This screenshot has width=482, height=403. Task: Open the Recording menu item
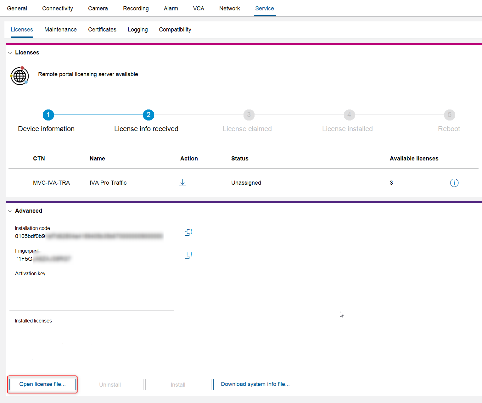coord(136,8)
